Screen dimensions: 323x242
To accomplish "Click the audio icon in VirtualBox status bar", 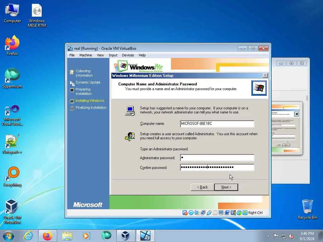I will pos(197,213).
